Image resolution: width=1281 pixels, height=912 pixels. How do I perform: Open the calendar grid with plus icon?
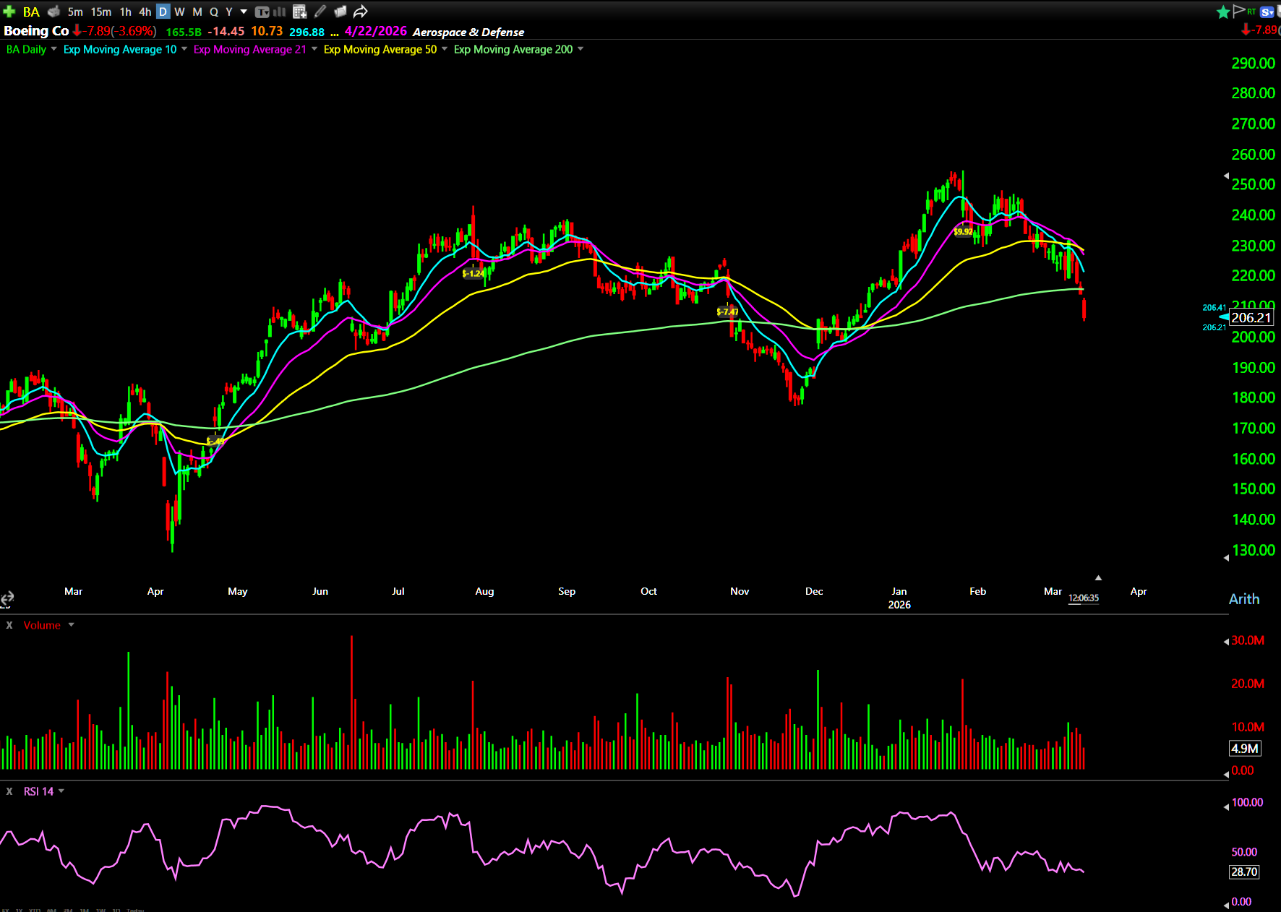299,12
